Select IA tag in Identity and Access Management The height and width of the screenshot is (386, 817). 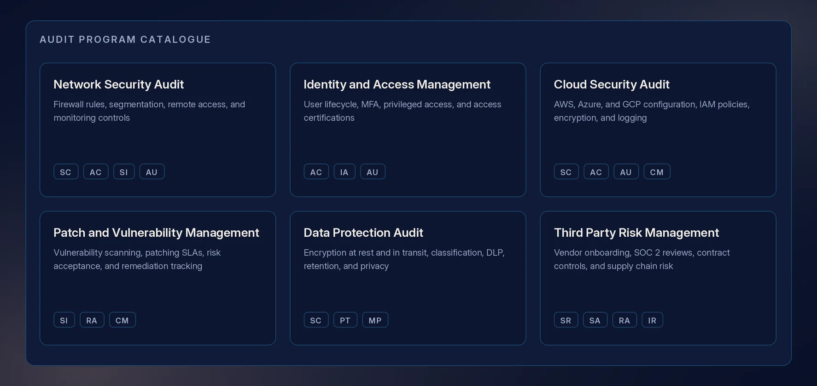coord(344,172)
